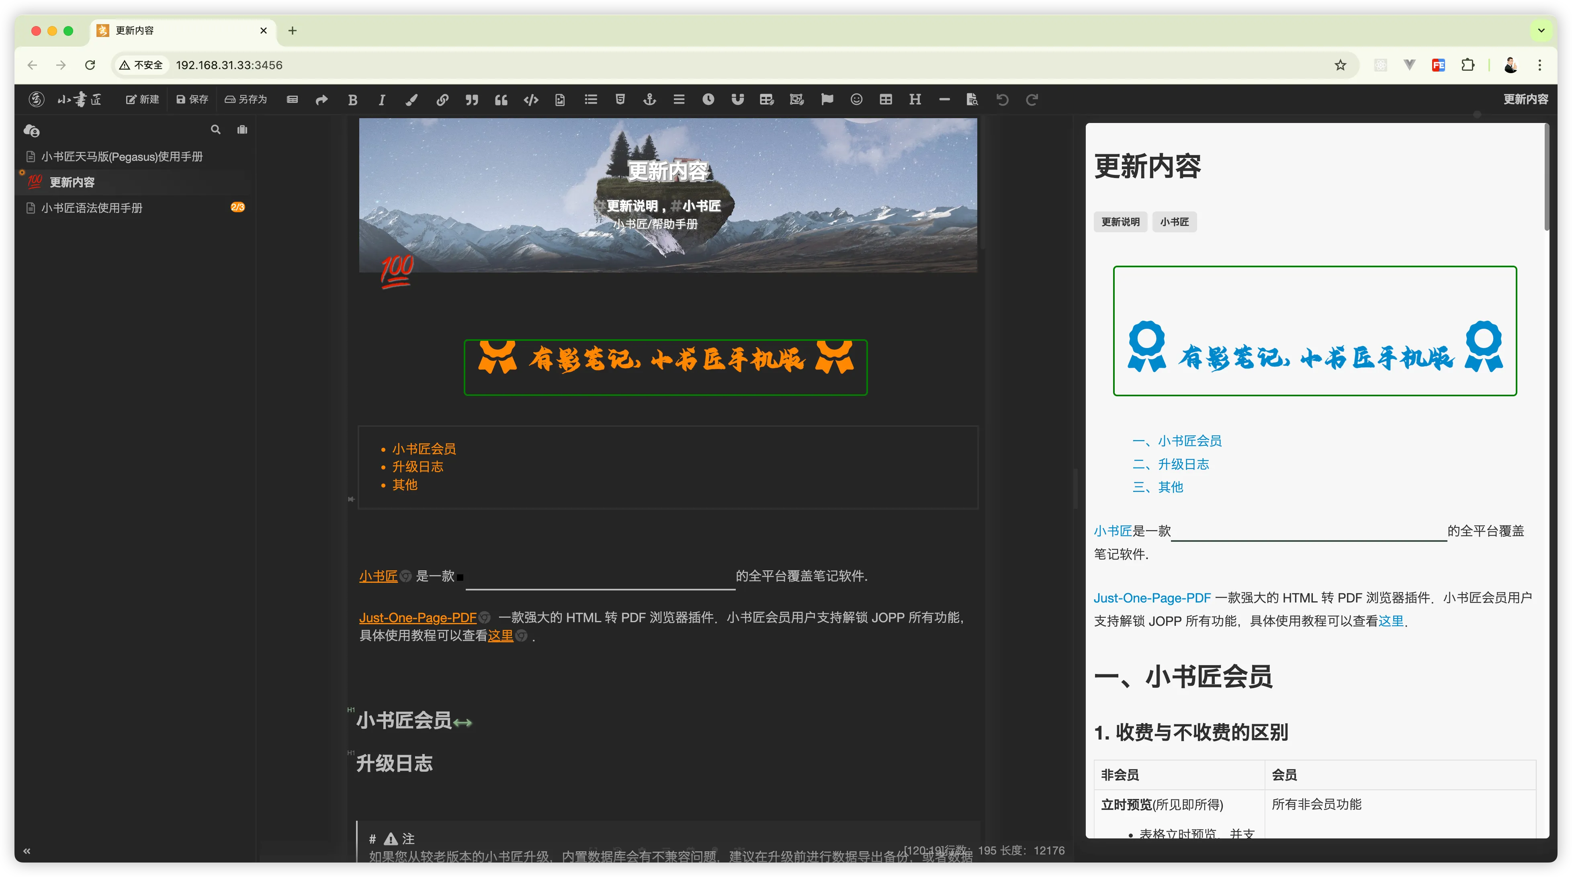Click the 一、小书匠会员 link in the preview
Image resolution: width=1572 pixels, height=877 pixels.
(x=1177, y=441)
